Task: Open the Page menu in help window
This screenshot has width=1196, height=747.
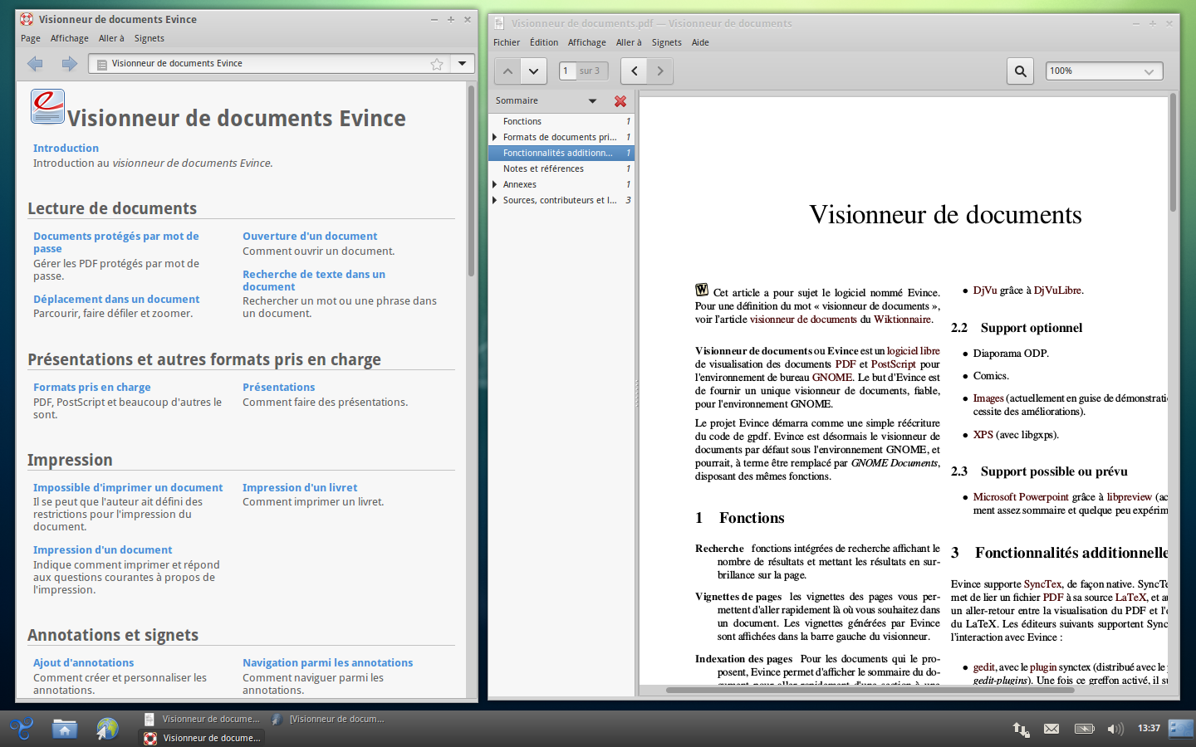Action: point(31,38)
